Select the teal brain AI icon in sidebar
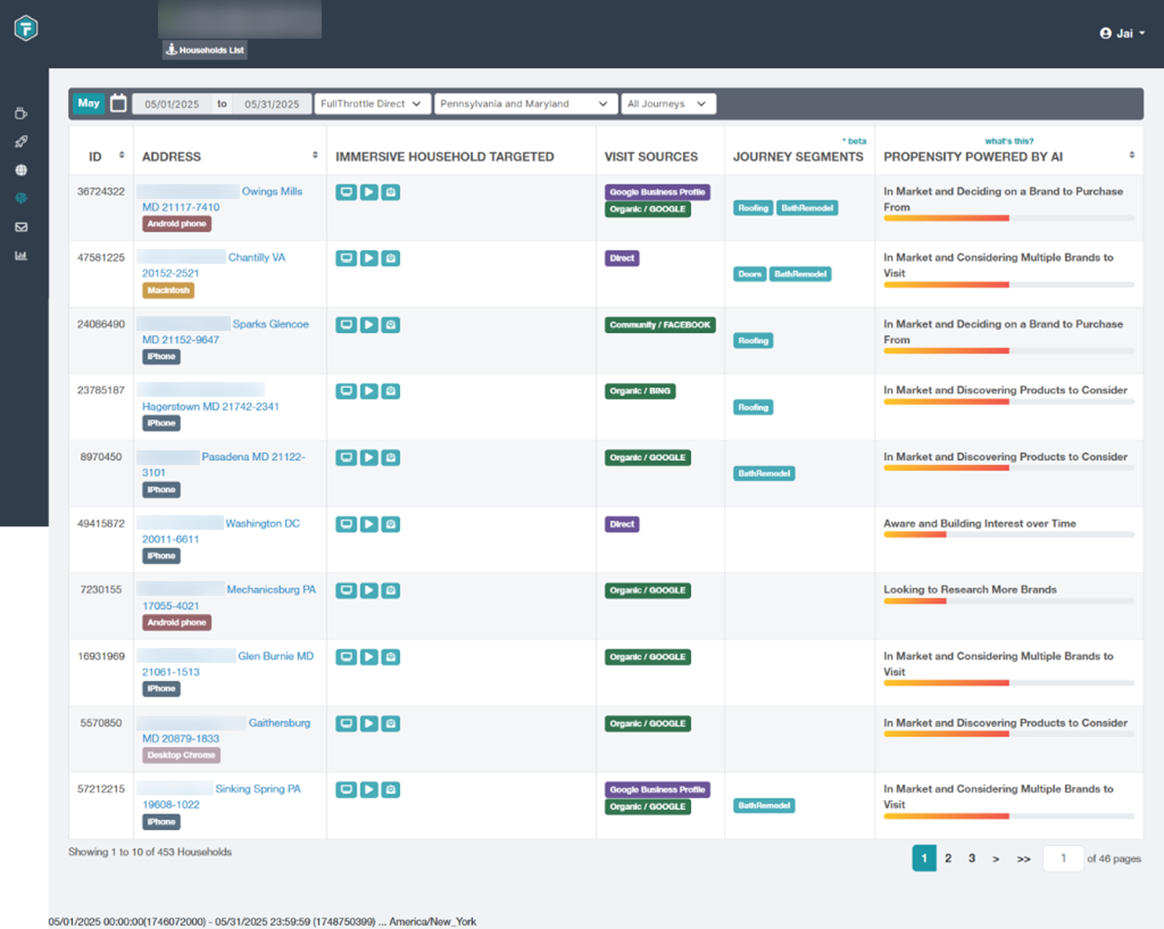The height and width of the screenshot is (929, 1164). [x=21, y=198]
